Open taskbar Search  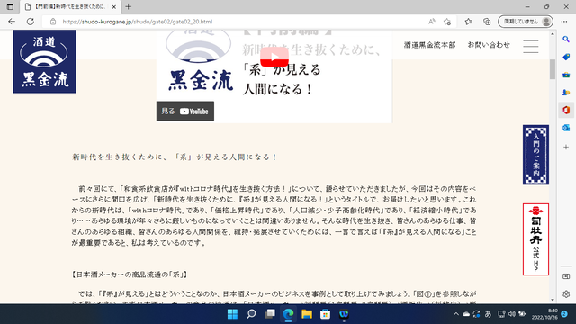[x=251, y=314]
